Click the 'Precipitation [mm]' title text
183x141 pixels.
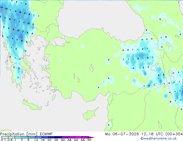19,134
